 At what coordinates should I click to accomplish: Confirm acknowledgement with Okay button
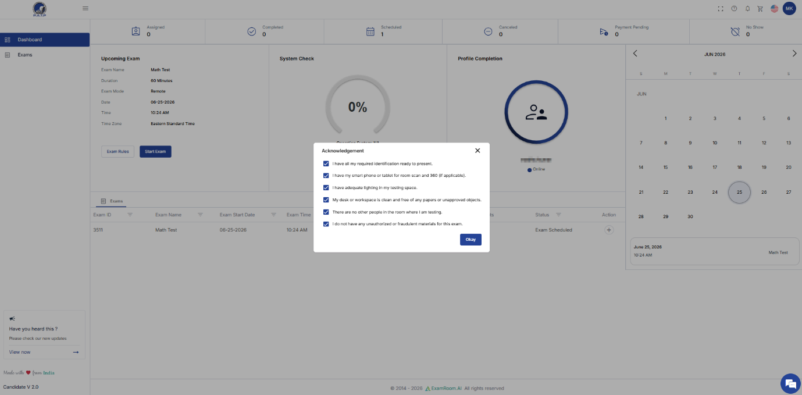[470, 240]
